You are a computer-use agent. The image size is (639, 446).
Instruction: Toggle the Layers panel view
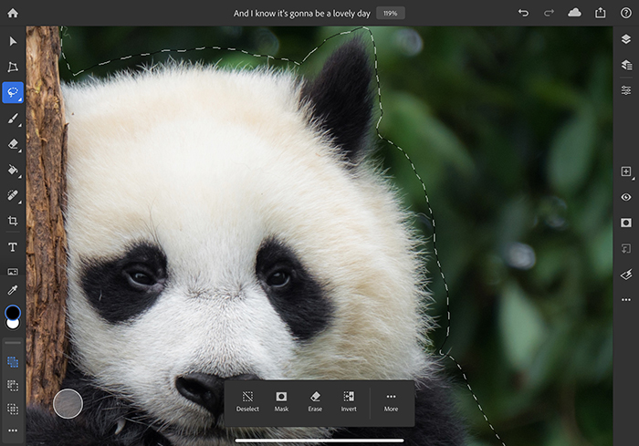pyautogui.click(x=625, y=39)
